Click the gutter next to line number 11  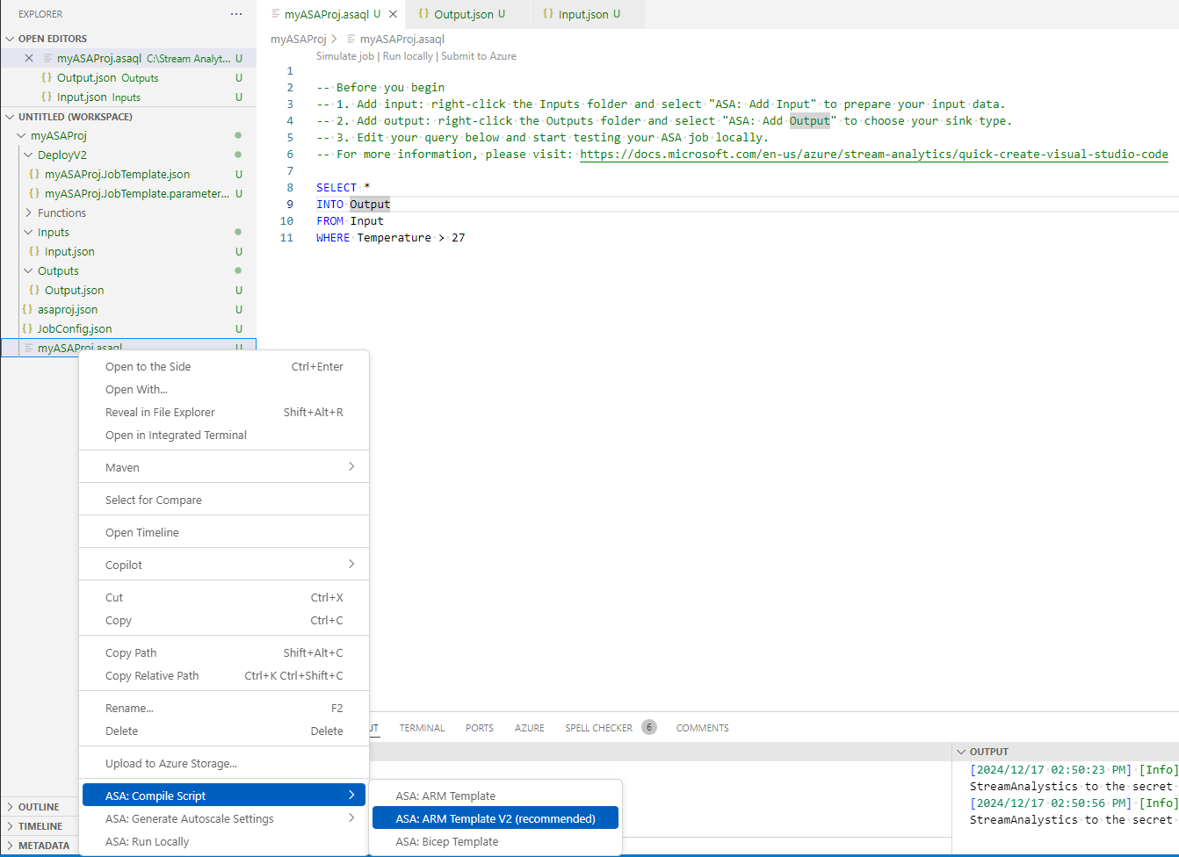(301, 237)
